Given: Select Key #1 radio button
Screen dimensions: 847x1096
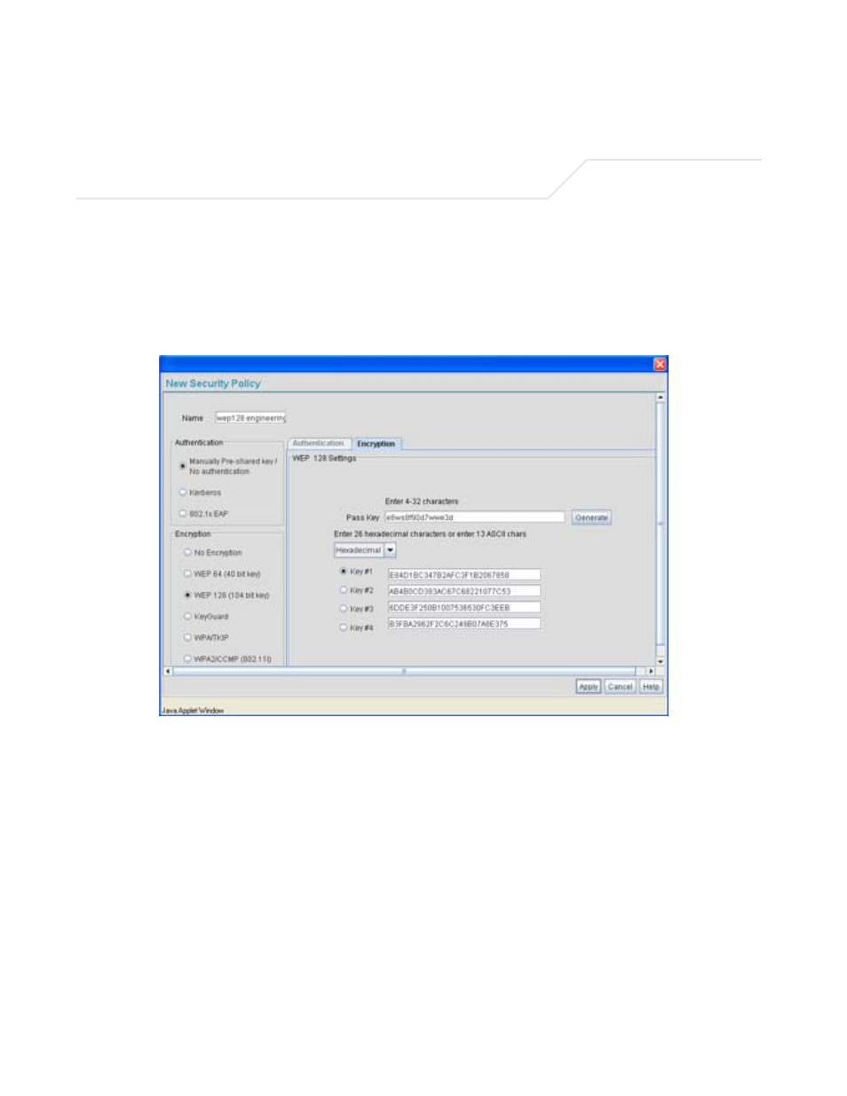Looking at the screenshot, I should pos(344,572).
